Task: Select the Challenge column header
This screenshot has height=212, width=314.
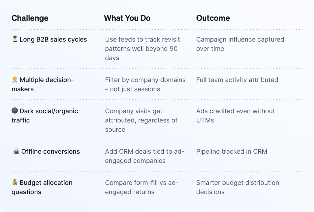Action: [30, 18]
